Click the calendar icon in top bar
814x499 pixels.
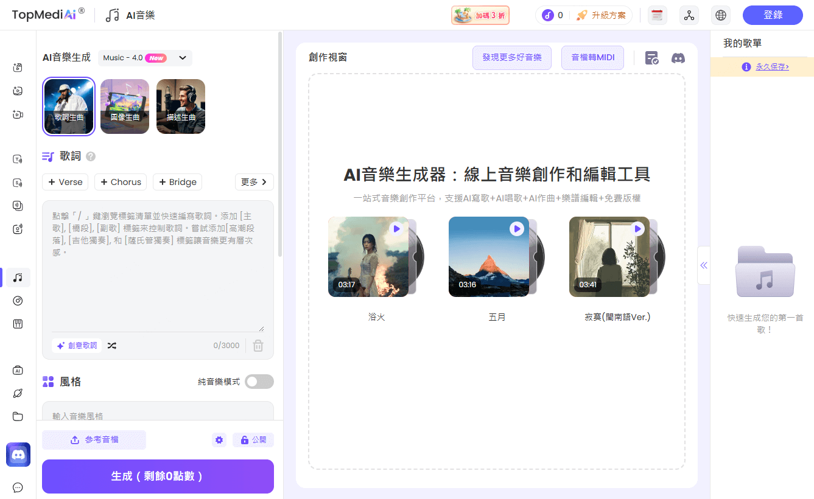[657, 15]
